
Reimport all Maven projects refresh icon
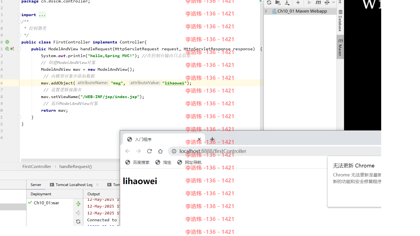[269, 2]
